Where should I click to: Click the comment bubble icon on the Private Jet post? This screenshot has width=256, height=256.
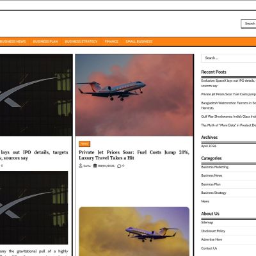pos(119,166)
